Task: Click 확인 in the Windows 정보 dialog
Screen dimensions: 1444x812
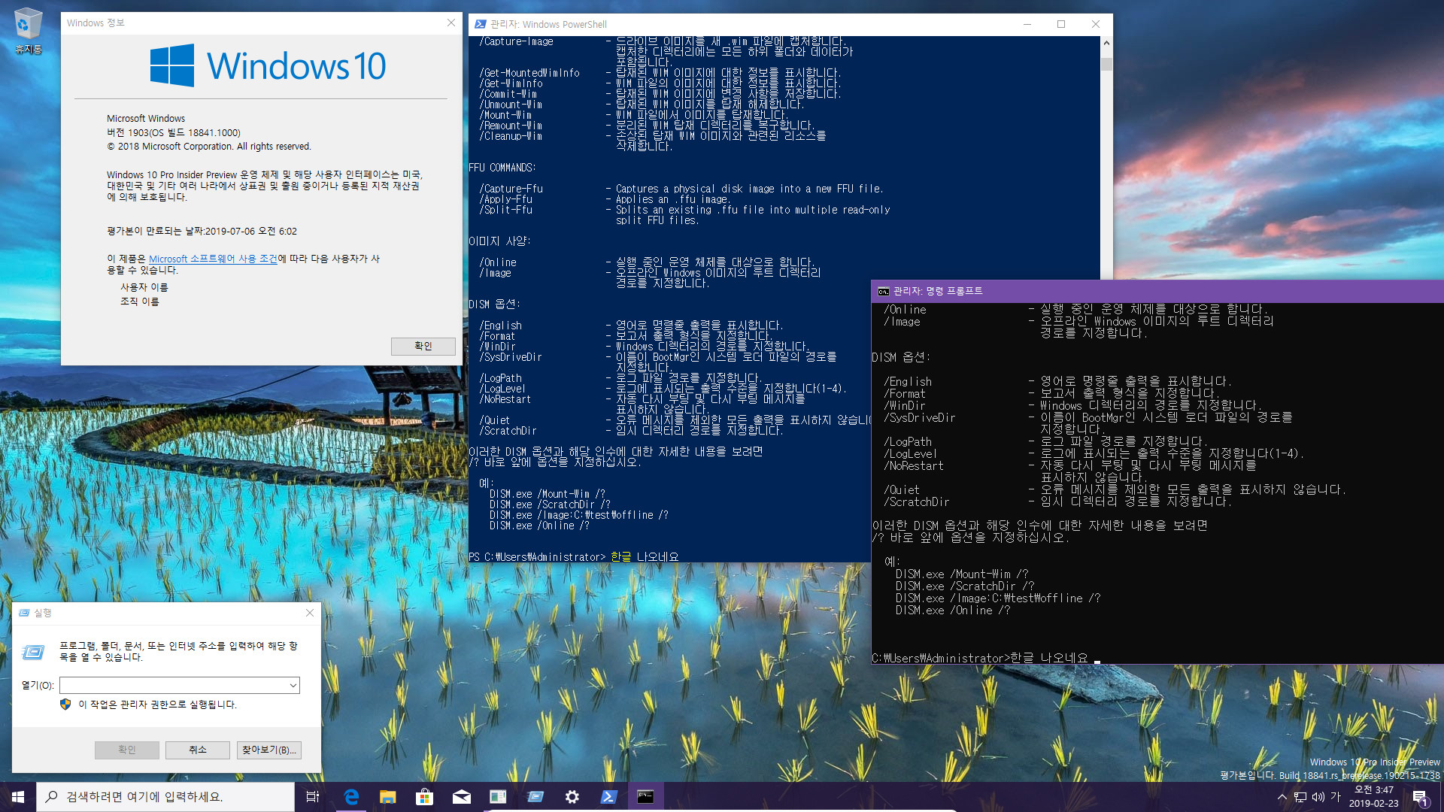Action: tap(423, 346)
